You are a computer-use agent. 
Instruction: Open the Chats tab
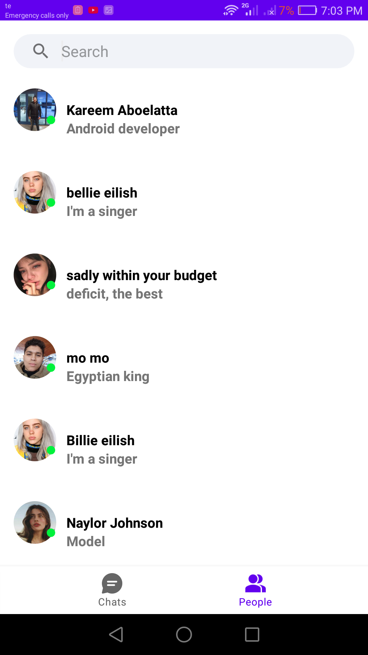click(x=112, y=590)
